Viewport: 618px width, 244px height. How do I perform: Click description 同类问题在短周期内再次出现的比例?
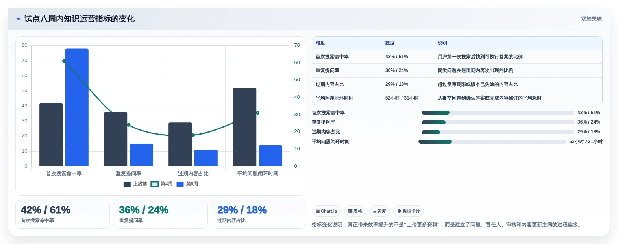[476, 70]
